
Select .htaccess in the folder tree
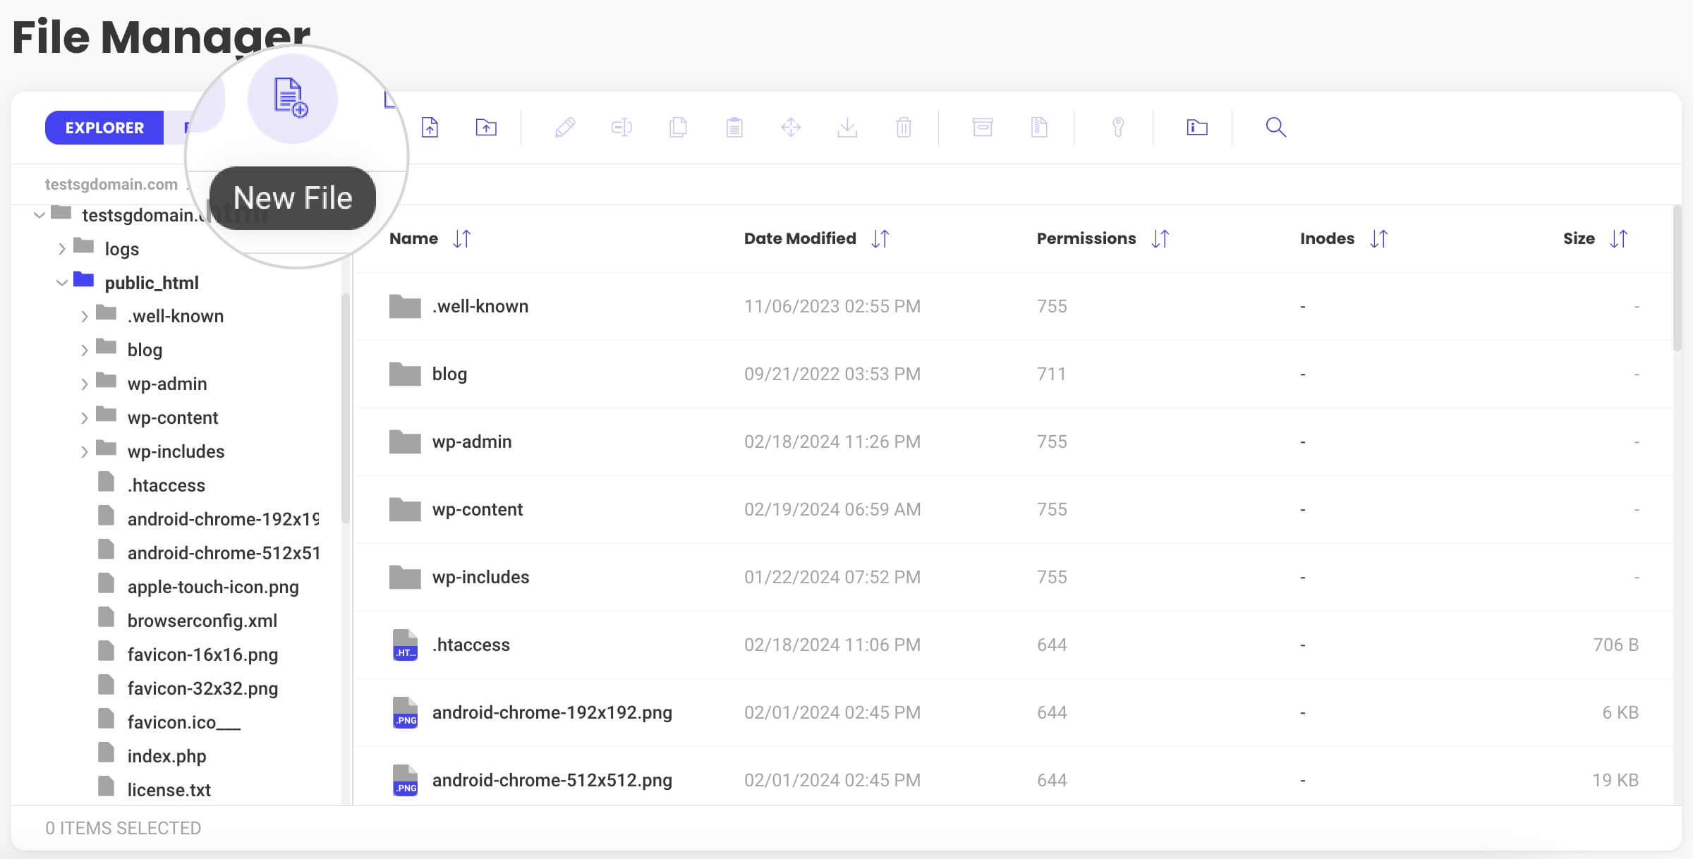(x=166, y=485)
